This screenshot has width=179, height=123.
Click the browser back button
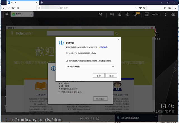pyautogui.click(x=4, y=8)
